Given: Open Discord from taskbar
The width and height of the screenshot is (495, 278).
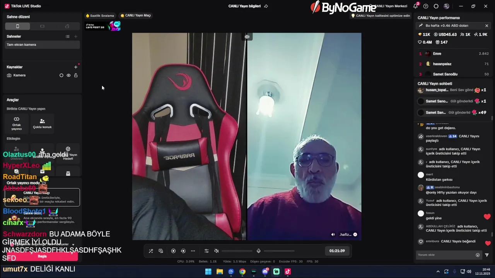Looking at the screenshot, I should (265, 271).
